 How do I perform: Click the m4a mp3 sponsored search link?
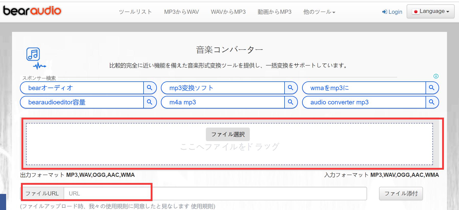click(x=223, y=102)
